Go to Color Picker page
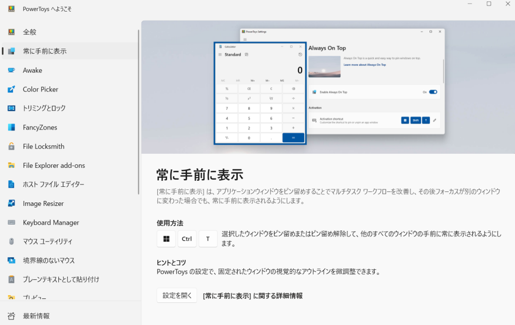The image size is (515, 325). coord(70,89)
